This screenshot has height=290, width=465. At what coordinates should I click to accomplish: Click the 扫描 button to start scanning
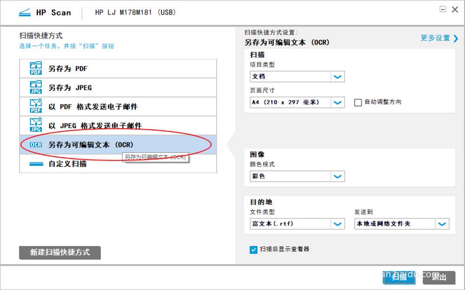(399, 277)
